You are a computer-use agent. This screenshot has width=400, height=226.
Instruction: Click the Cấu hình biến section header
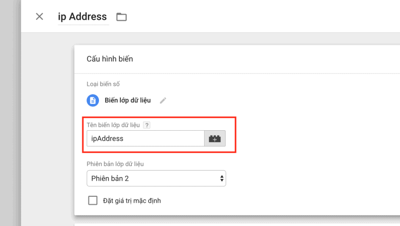point(110,59)
